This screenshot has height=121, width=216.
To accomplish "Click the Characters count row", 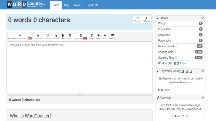I will tap(180, 29).
